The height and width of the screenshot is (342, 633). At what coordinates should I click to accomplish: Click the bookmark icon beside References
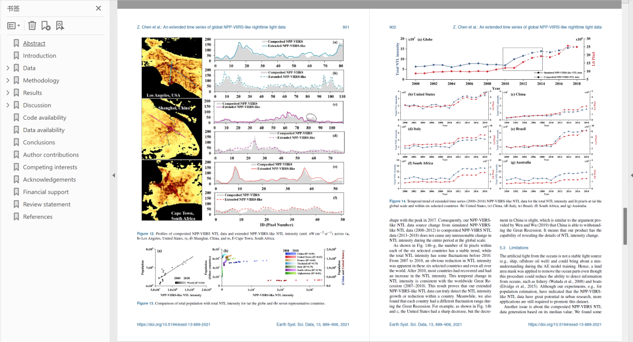tap(16, 216)
